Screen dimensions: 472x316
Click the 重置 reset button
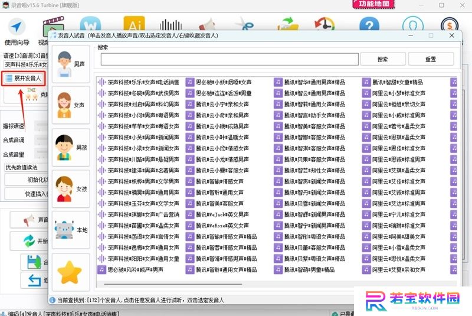coord(431,59)
